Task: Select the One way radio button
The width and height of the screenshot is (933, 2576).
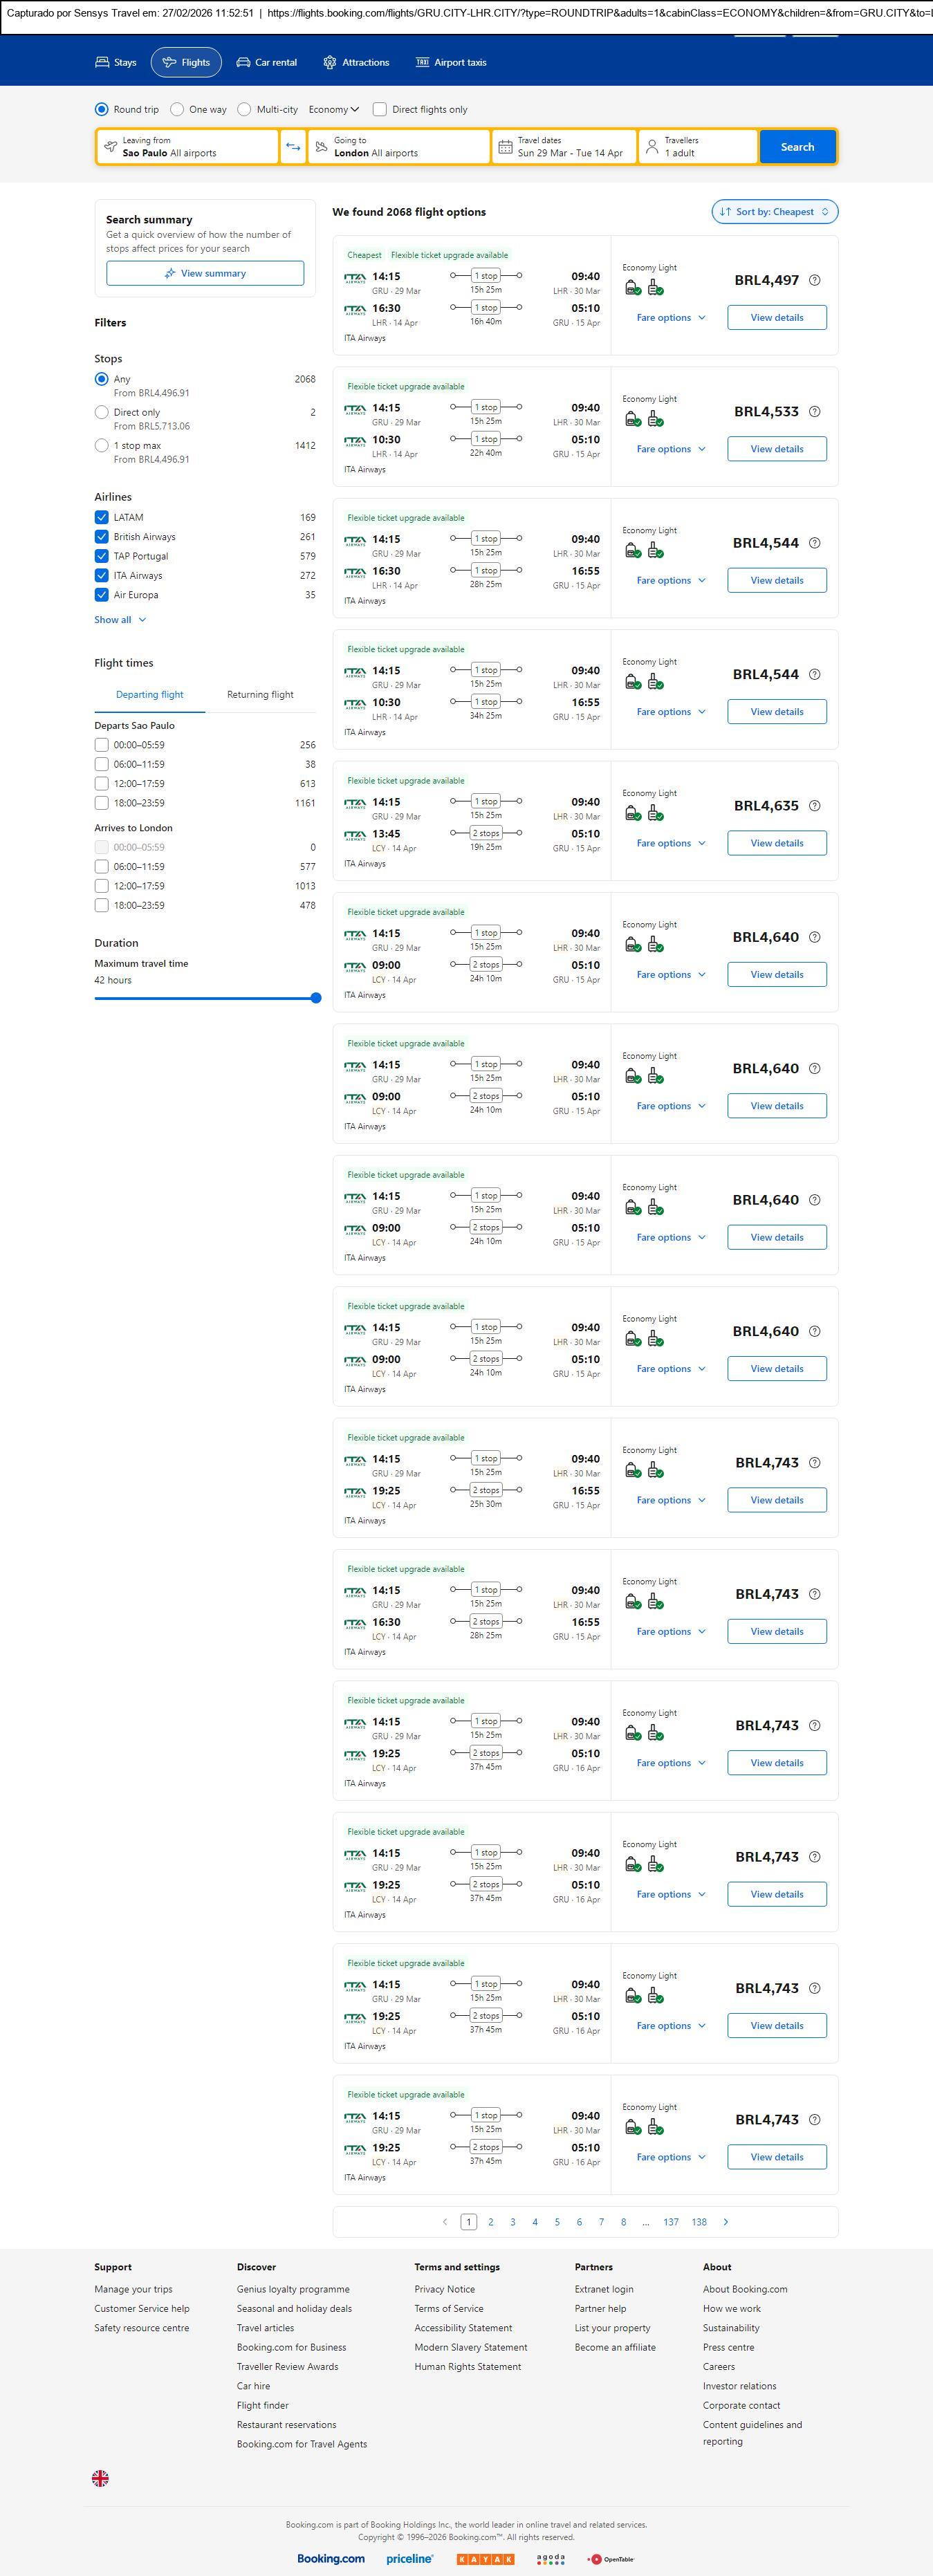Action: point(177,110)
